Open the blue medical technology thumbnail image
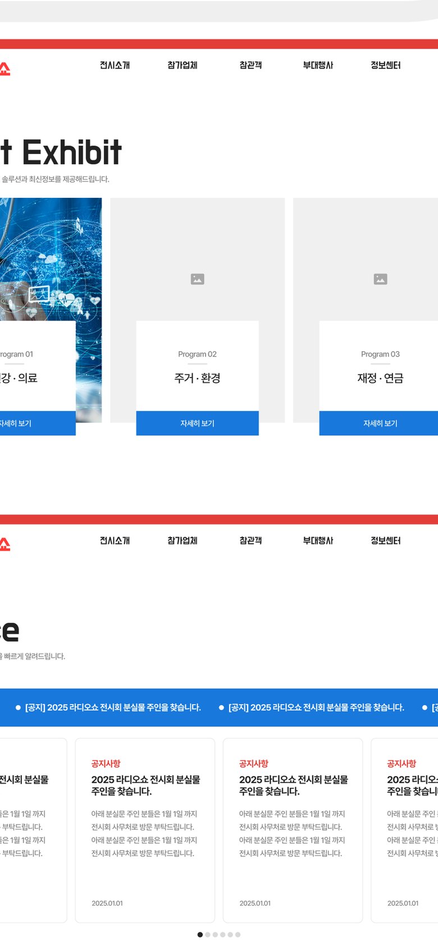The image size is (438, 949). pos(51,259)
